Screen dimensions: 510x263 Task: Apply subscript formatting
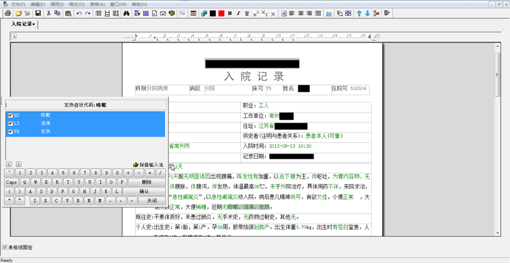point(265,13)
